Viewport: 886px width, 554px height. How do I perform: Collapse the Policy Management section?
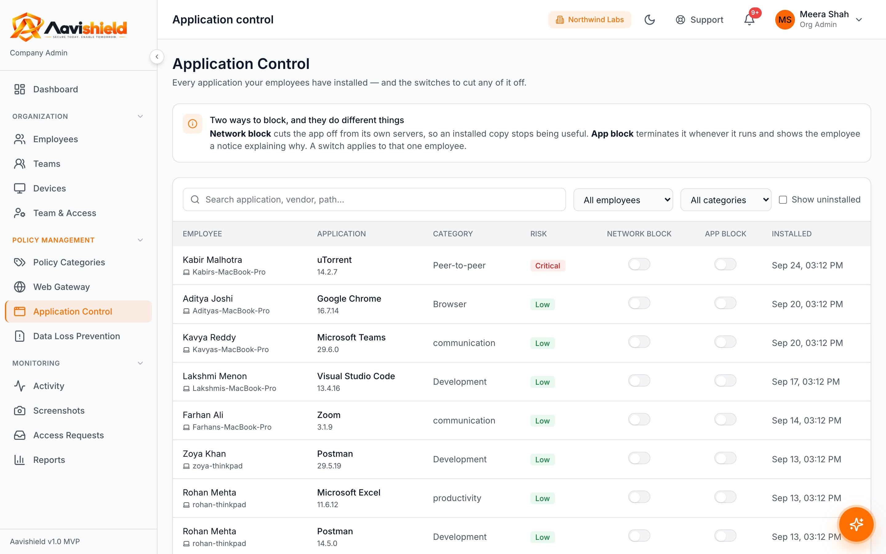(x=140, y=240)
